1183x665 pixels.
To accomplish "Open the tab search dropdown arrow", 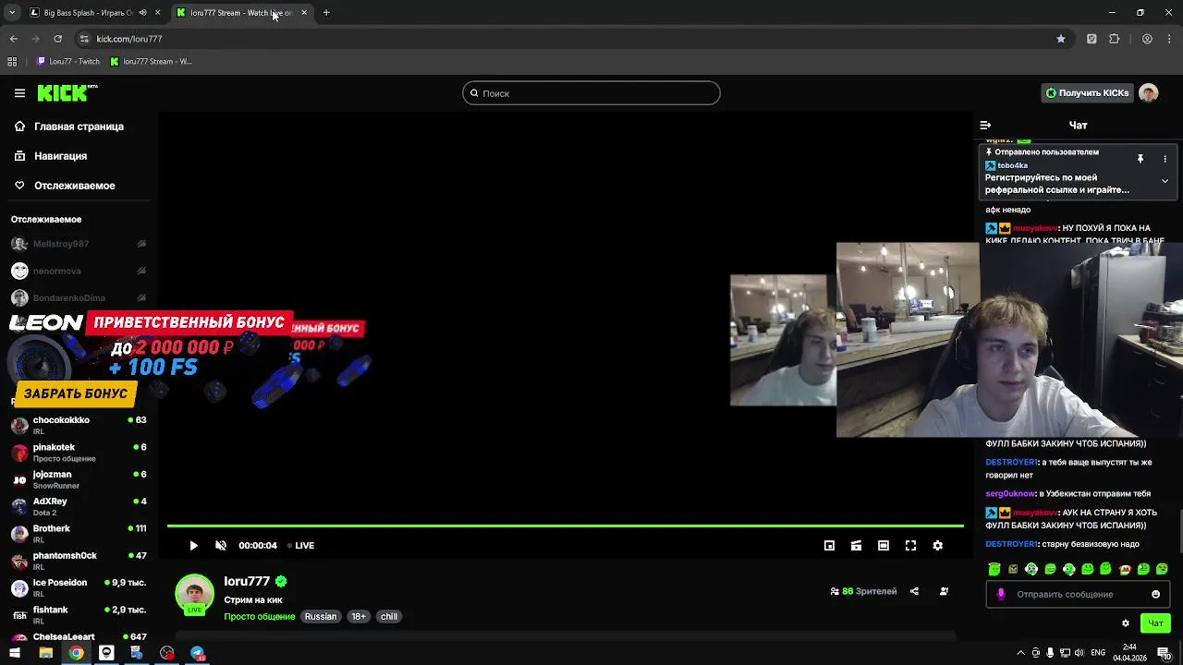I will coord(11,13).
